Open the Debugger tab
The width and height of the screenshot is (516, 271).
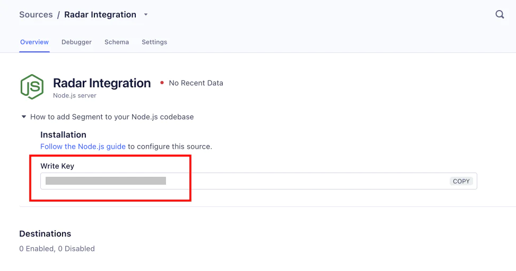point(76,42)
